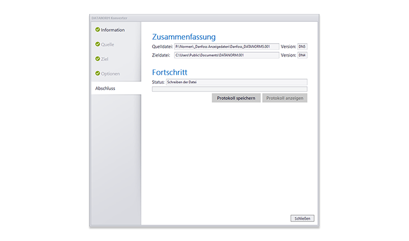Click the Status: label

[x=158, y=82]
